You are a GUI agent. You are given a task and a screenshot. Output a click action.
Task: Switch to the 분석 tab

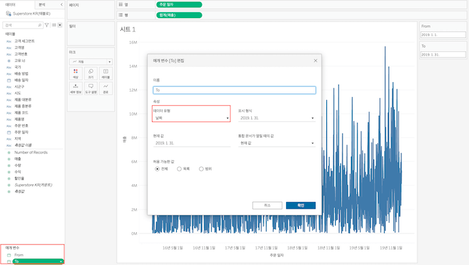tap(42, 5)
